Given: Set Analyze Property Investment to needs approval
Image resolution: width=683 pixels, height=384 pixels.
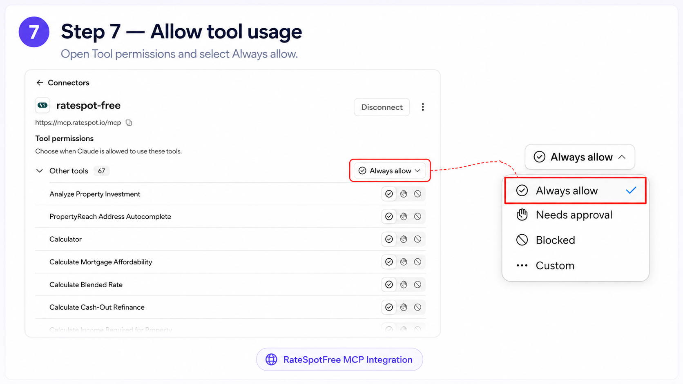Looking at the screenshot, I should (404, 194).
